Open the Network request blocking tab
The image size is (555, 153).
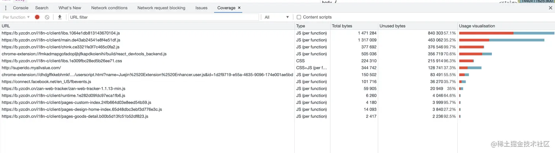point(161,8)
